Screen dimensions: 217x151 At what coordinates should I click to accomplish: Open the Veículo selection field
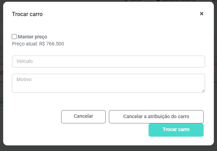(108, 62)
